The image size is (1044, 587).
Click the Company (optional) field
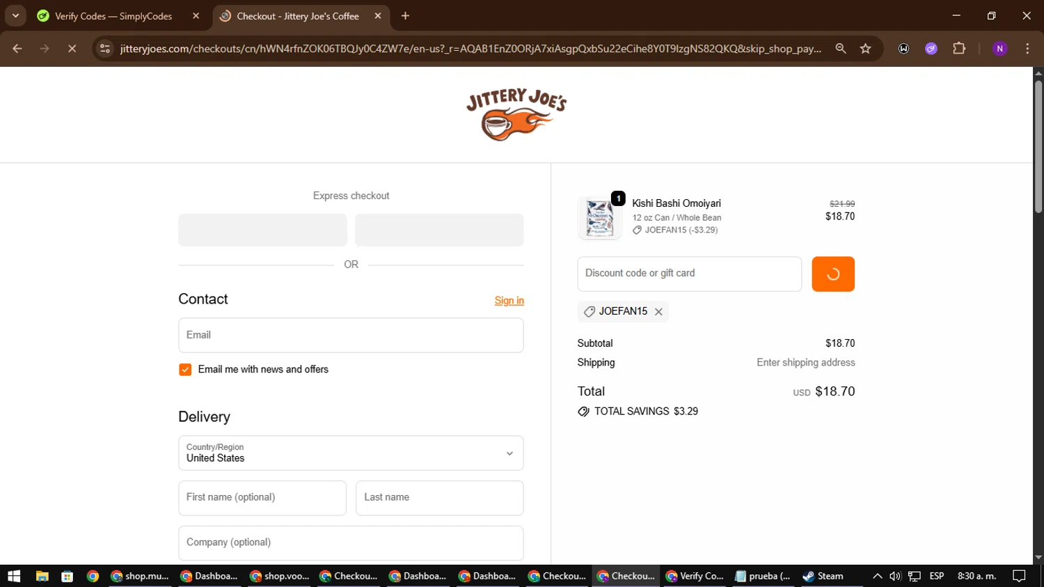point(351,543)
